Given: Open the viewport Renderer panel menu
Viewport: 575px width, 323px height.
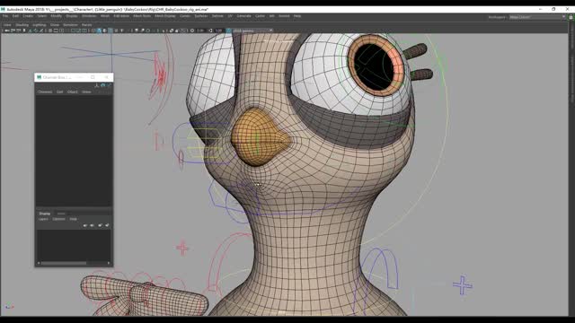Looking at the screenshot, I should coord(70,25).
